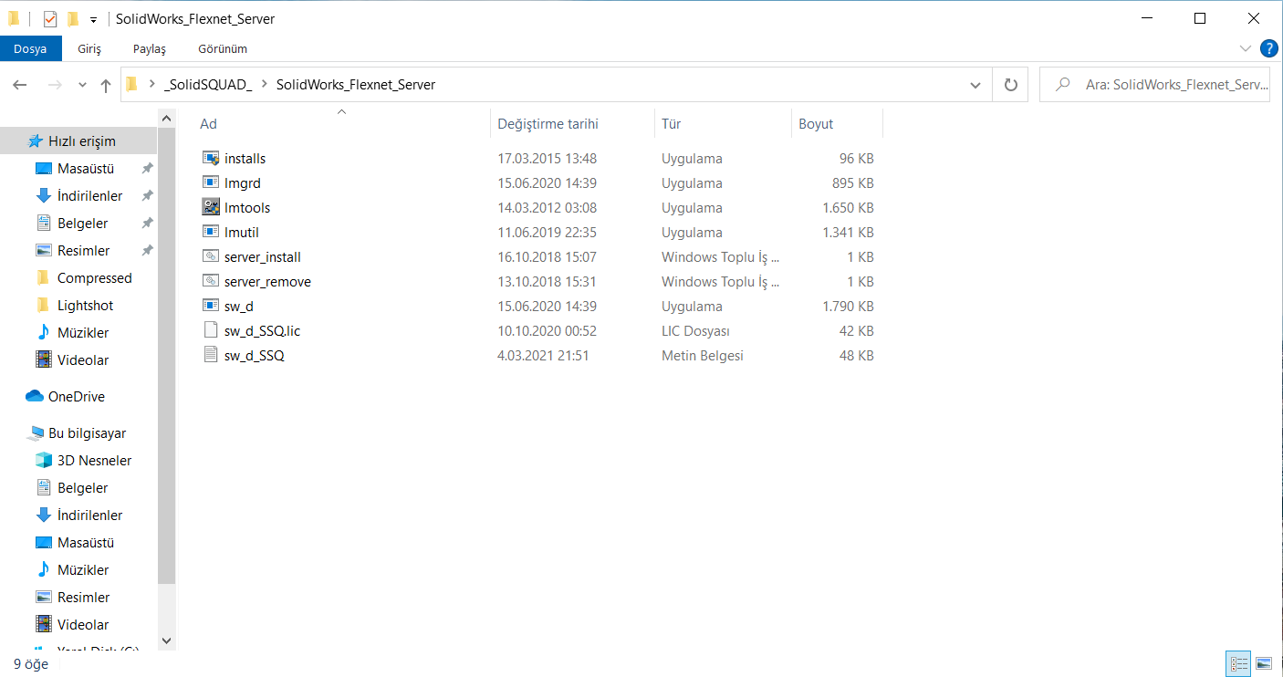
Task: Select the sw_d application icon
Action: tap(211, 307)
